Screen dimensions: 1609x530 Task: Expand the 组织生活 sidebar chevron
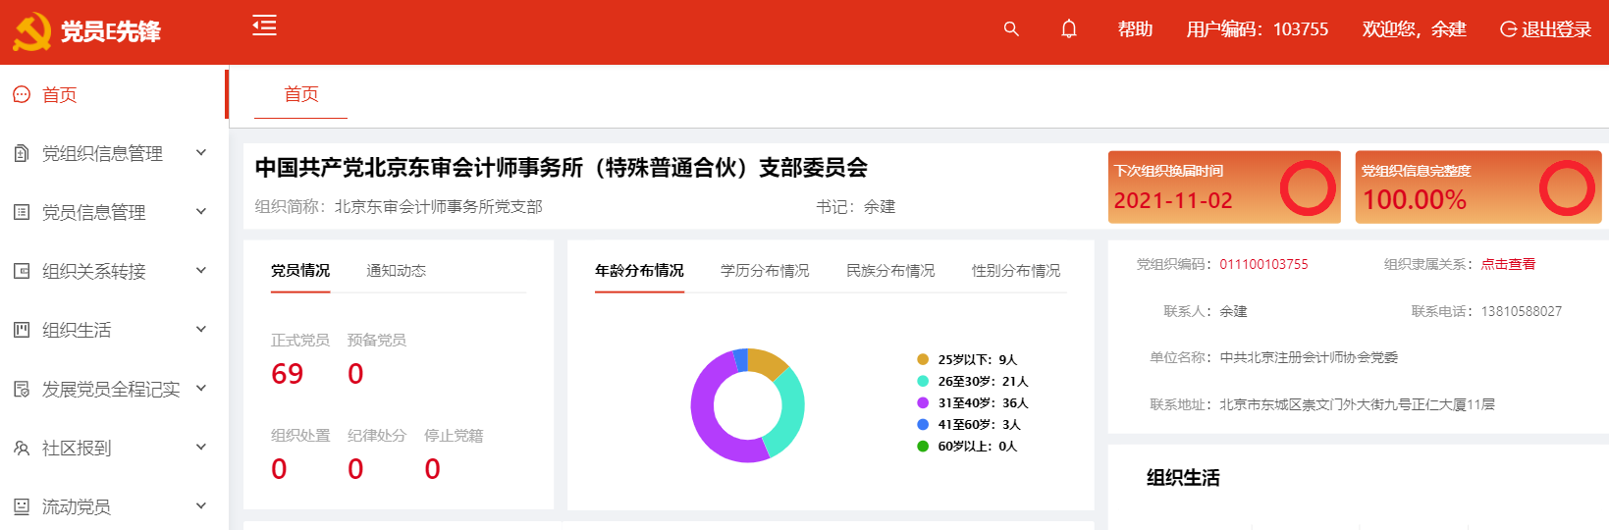click(201, 329)
